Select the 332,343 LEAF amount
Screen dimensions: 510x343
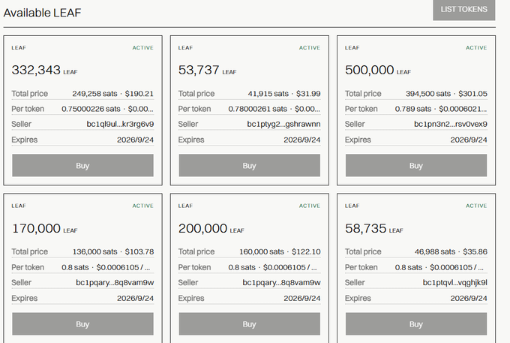pyautogui.click(x=44, y=70)
